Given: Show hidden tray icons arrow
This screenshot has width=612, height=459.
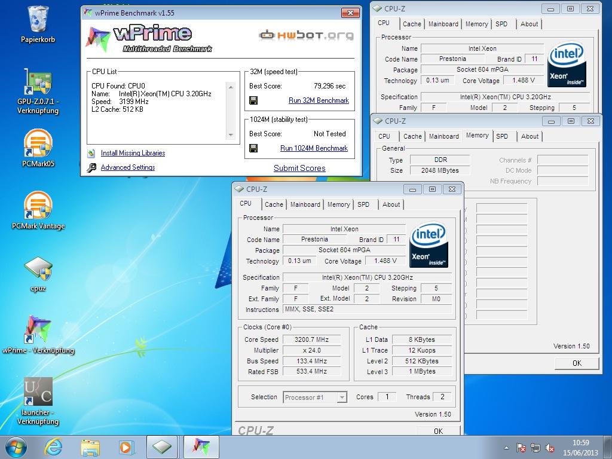Looking at the screenshot, I should coord(506,448).
